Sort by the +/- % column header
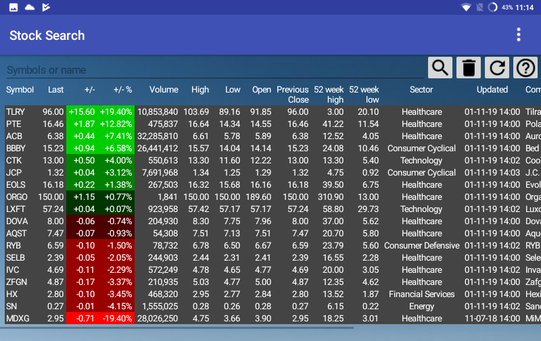541x341 pixels. click(x=122, y=90)
